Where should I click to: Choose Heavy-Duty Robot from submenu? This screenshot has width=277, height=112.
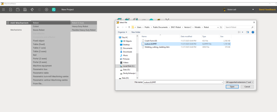coord(80,27)
